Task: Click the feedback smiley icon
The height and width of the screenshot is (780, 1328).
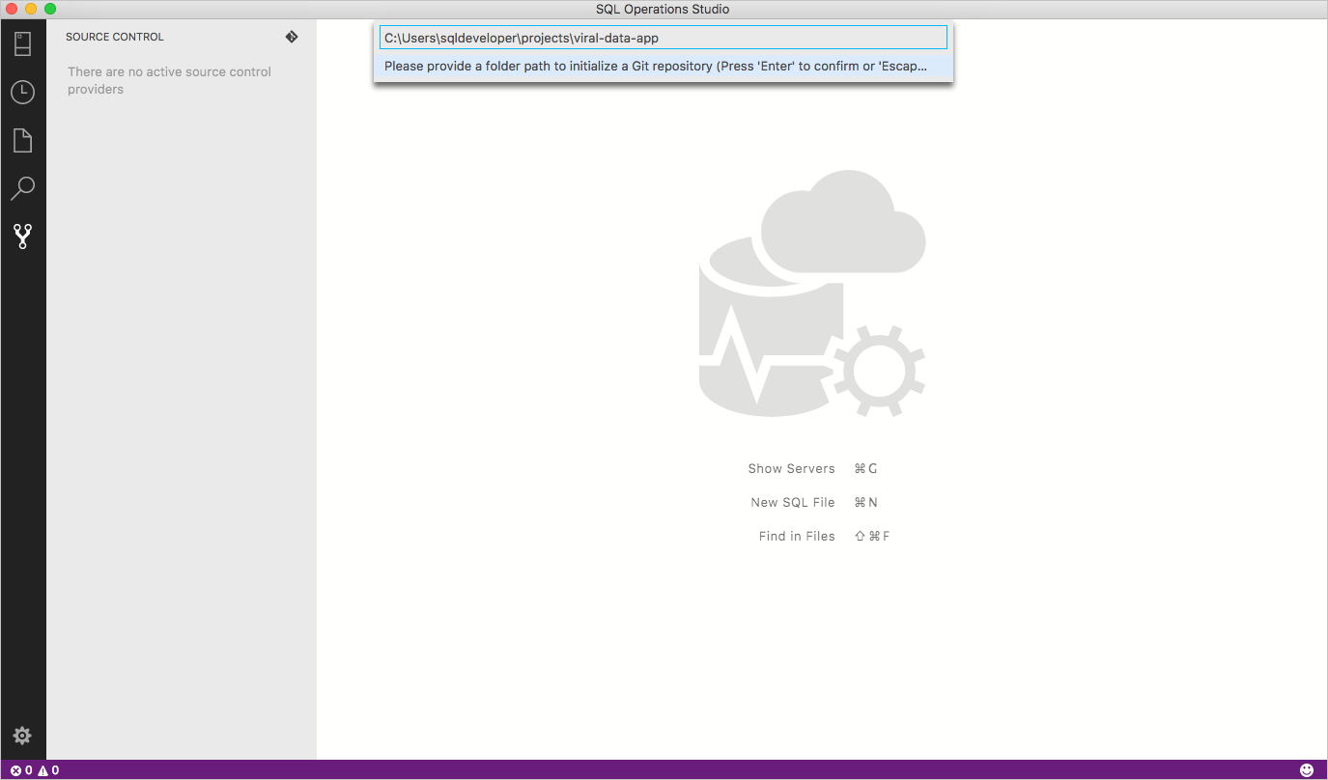Action: coord(1307,770)
